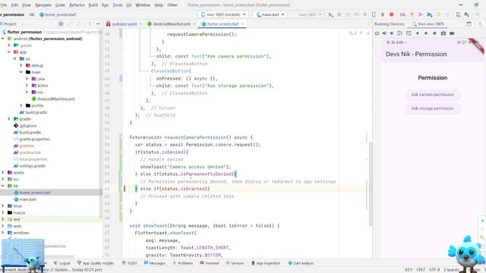The width and height of the screenshot is (486, 273).
Task: Open the Problems tool window
Action: (182, 263)
